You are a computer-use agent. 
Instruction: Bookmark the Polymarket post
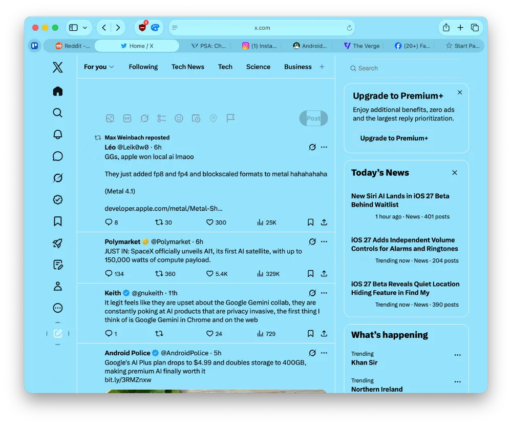tap(311, 274)
